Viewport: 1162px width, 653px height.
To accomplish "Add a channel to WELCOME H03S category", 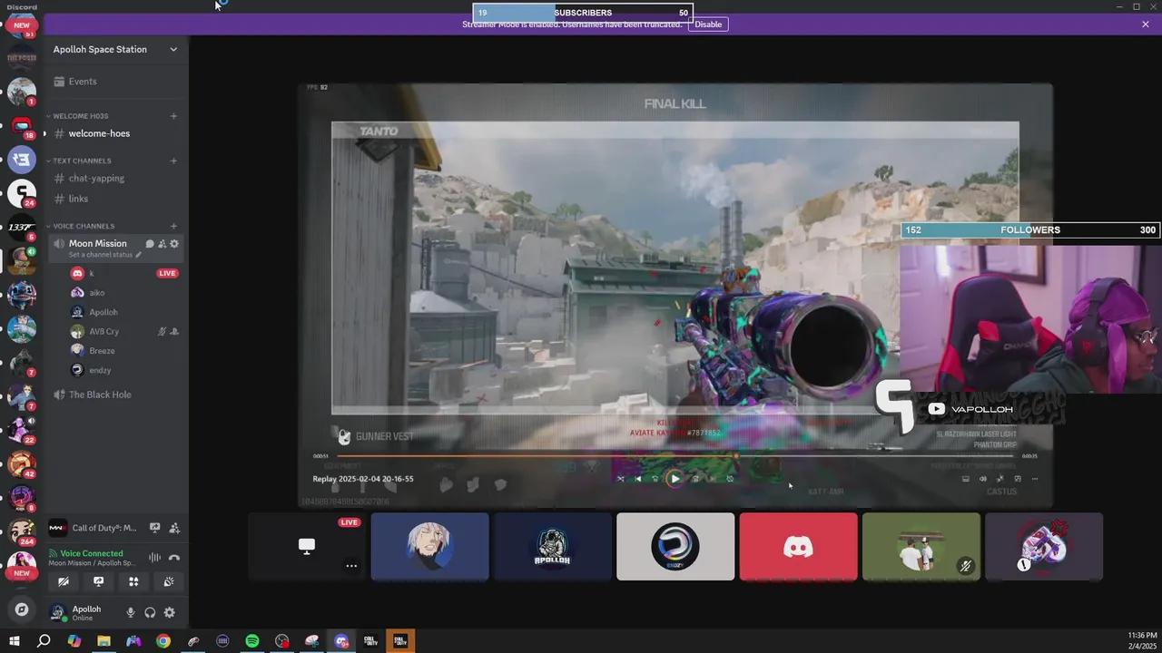I will [173, 116].
